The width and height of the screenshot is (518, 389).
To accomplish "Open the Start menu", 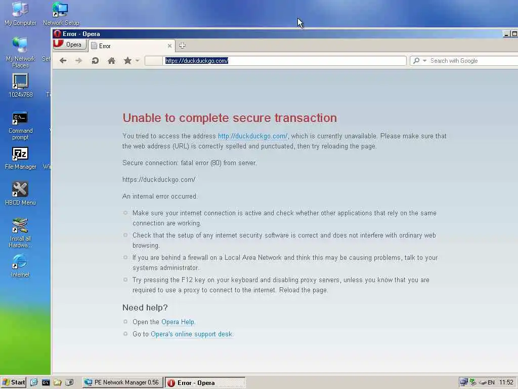I will [14, 382].
